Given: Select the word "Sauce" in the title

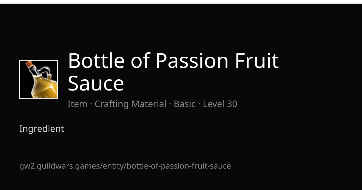Looking at the screenshot, I should pos(96,84).
